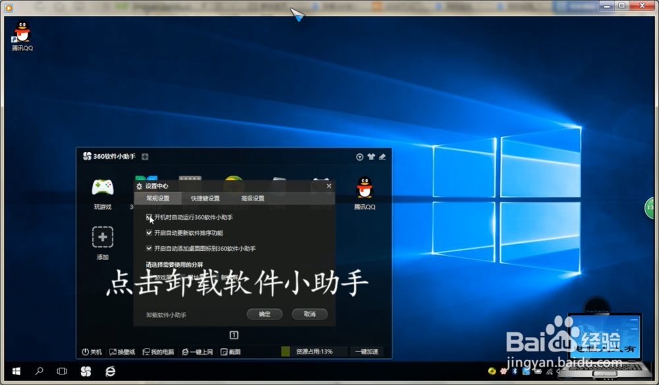Screen dimensions: 659x385
Task: Click the 一键加速 button
Action: [367, 351]
